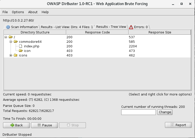Open the Options menu

(x=18, y=12)
